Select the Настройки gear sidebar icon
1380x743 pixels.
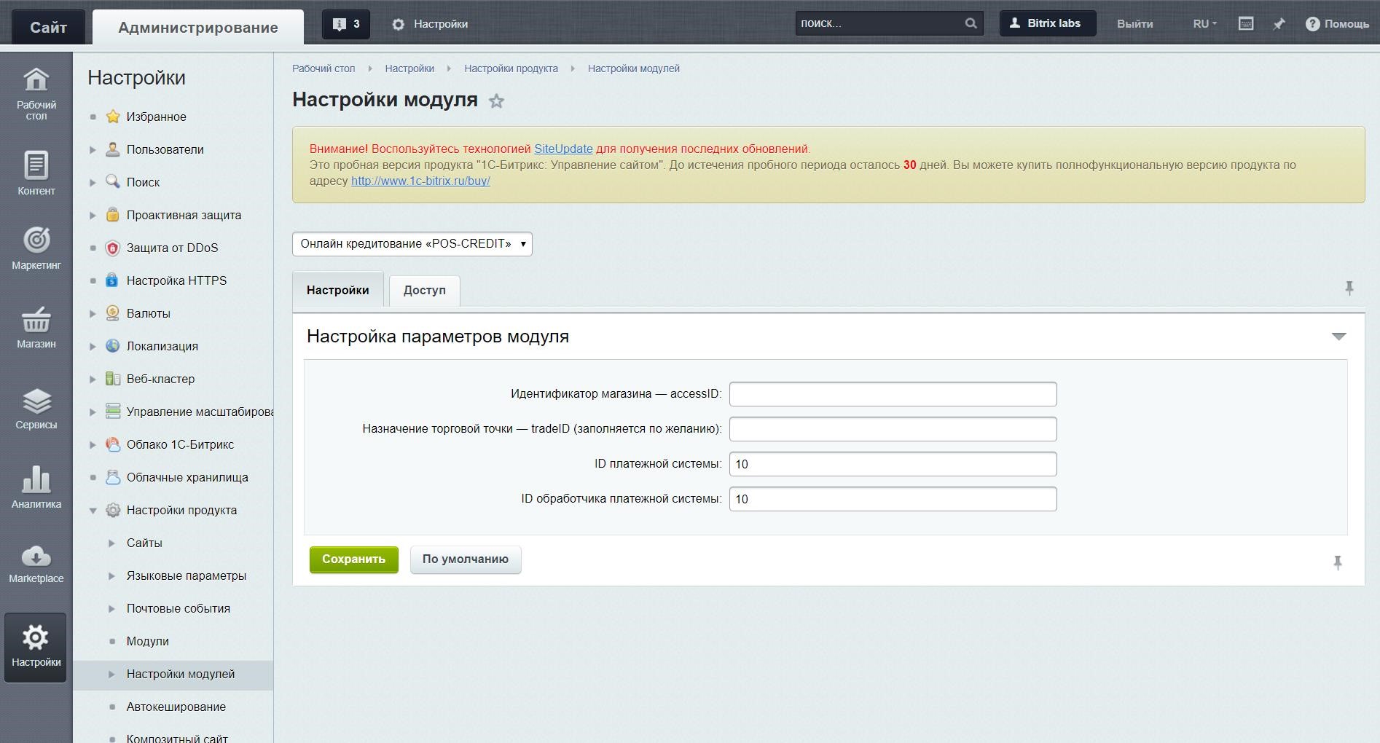(36, 647)
